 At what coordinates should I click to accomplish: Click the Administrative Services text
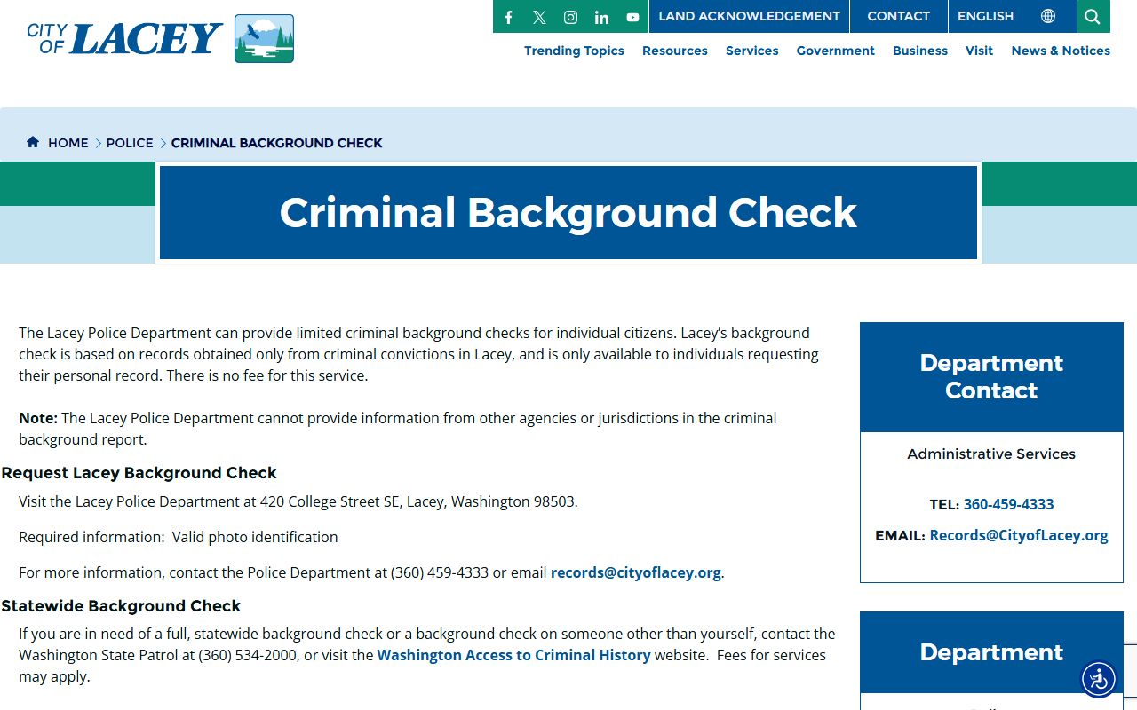(991, 454)
